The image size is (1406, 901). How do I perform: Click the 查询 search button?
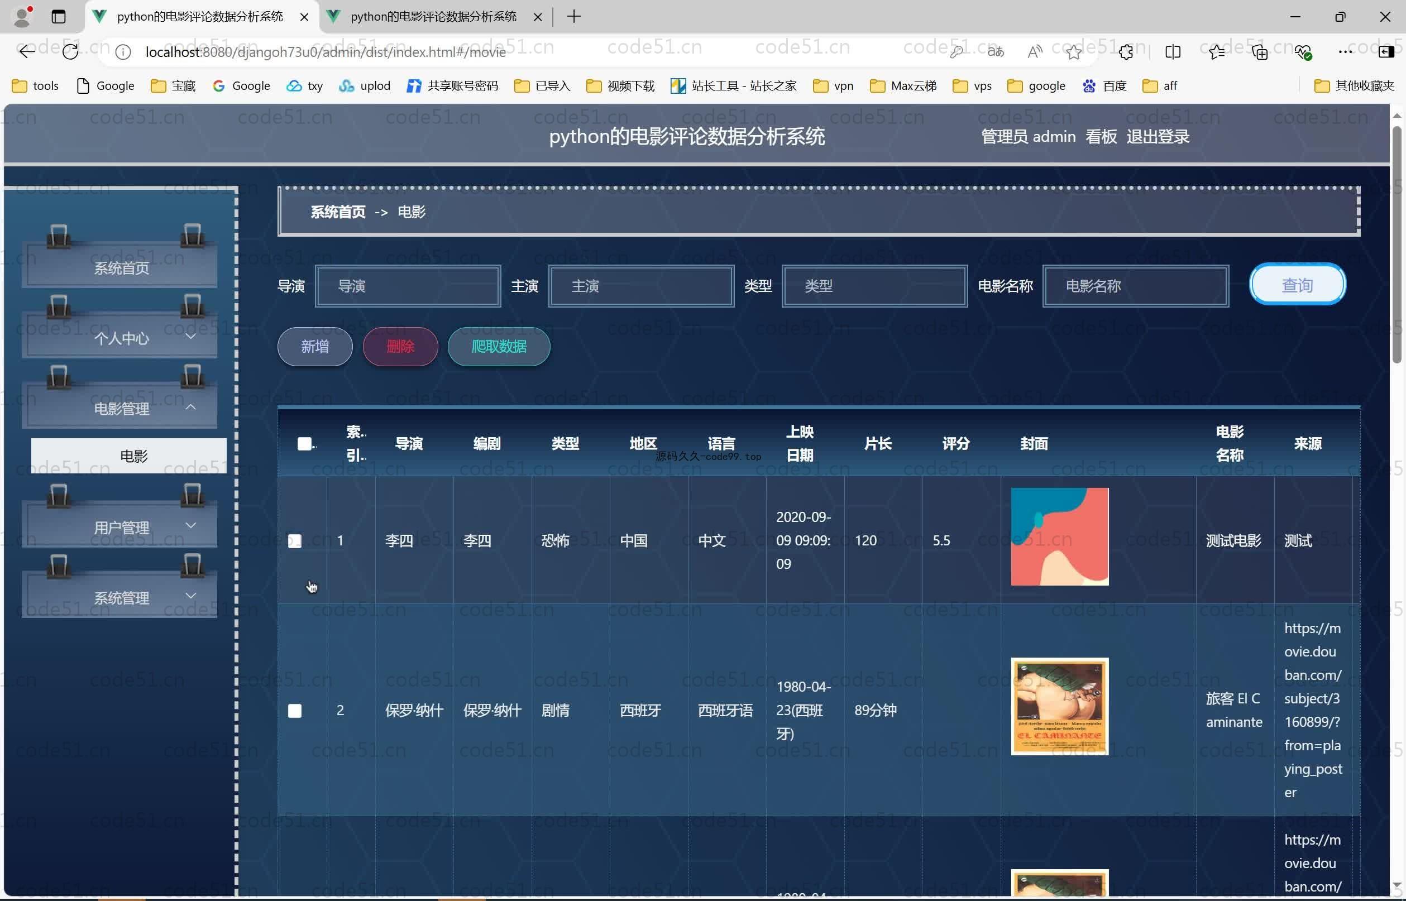click(x=1297, y=284)
